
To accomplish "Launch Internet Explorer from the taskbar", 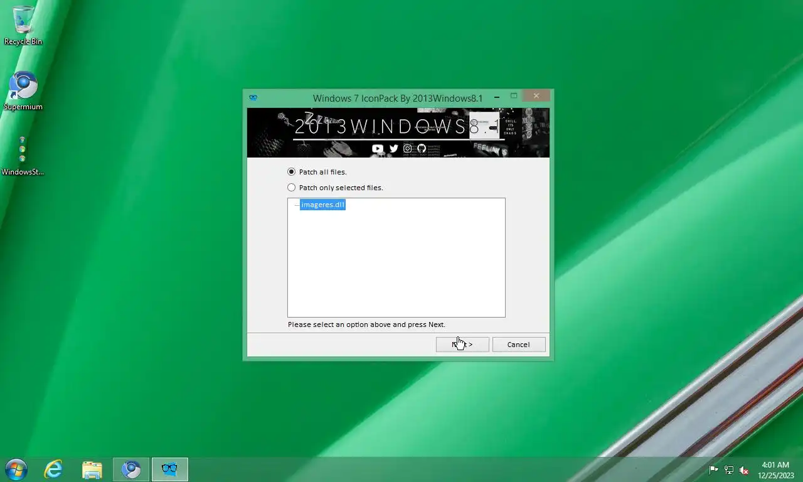I will coord(54,469).
